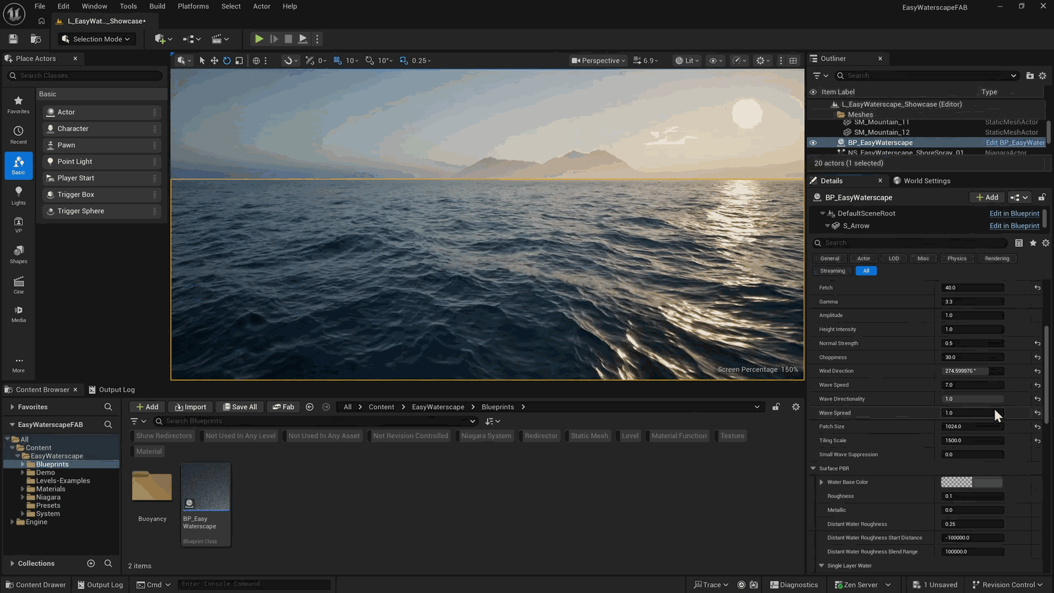Select the Shapes category icon
This screenshot has height=593, width=1054.
18,254
